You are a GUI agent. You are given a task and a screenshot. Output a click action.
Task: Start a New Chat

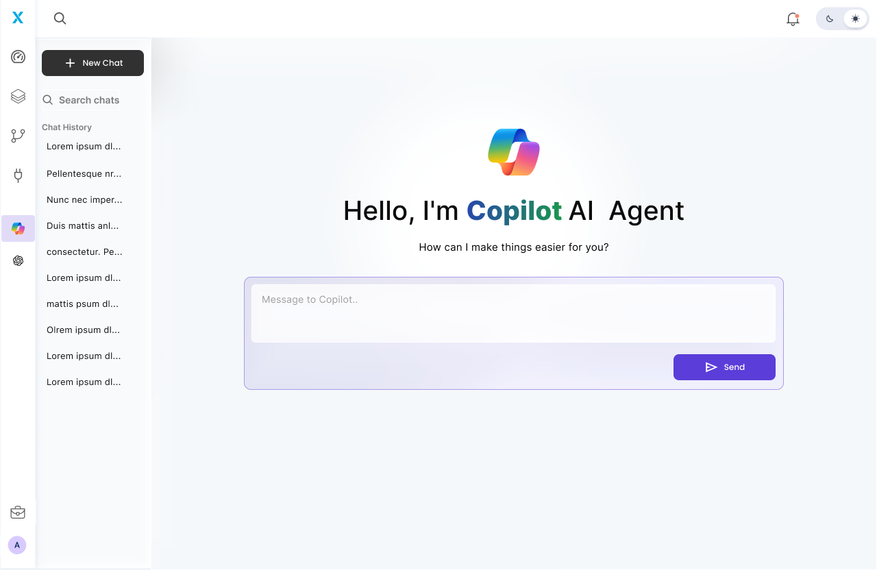pos(92,62)
